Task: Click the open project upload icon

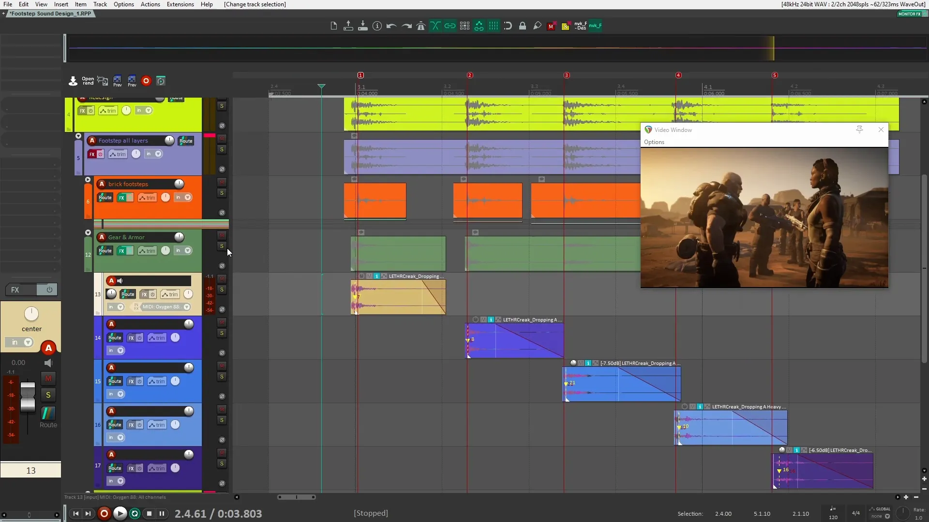Action: pos(348,26)
